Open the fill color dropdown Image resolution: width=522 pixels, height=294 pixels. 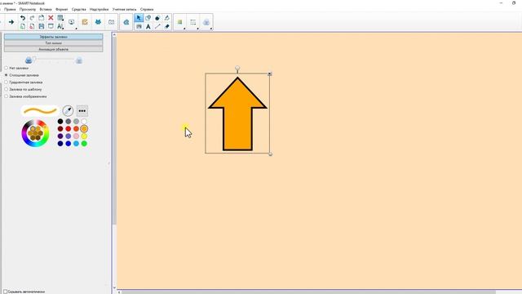tap(179, 22)
